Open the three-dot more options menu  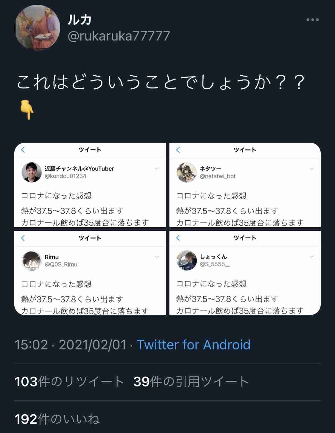coord(312,20)
